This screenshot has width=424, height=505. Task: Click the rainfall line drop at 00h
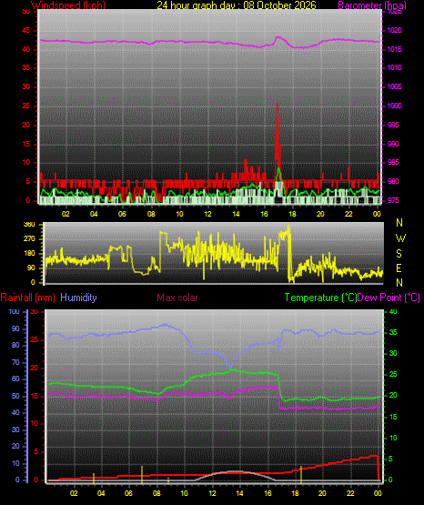(378, 468)
